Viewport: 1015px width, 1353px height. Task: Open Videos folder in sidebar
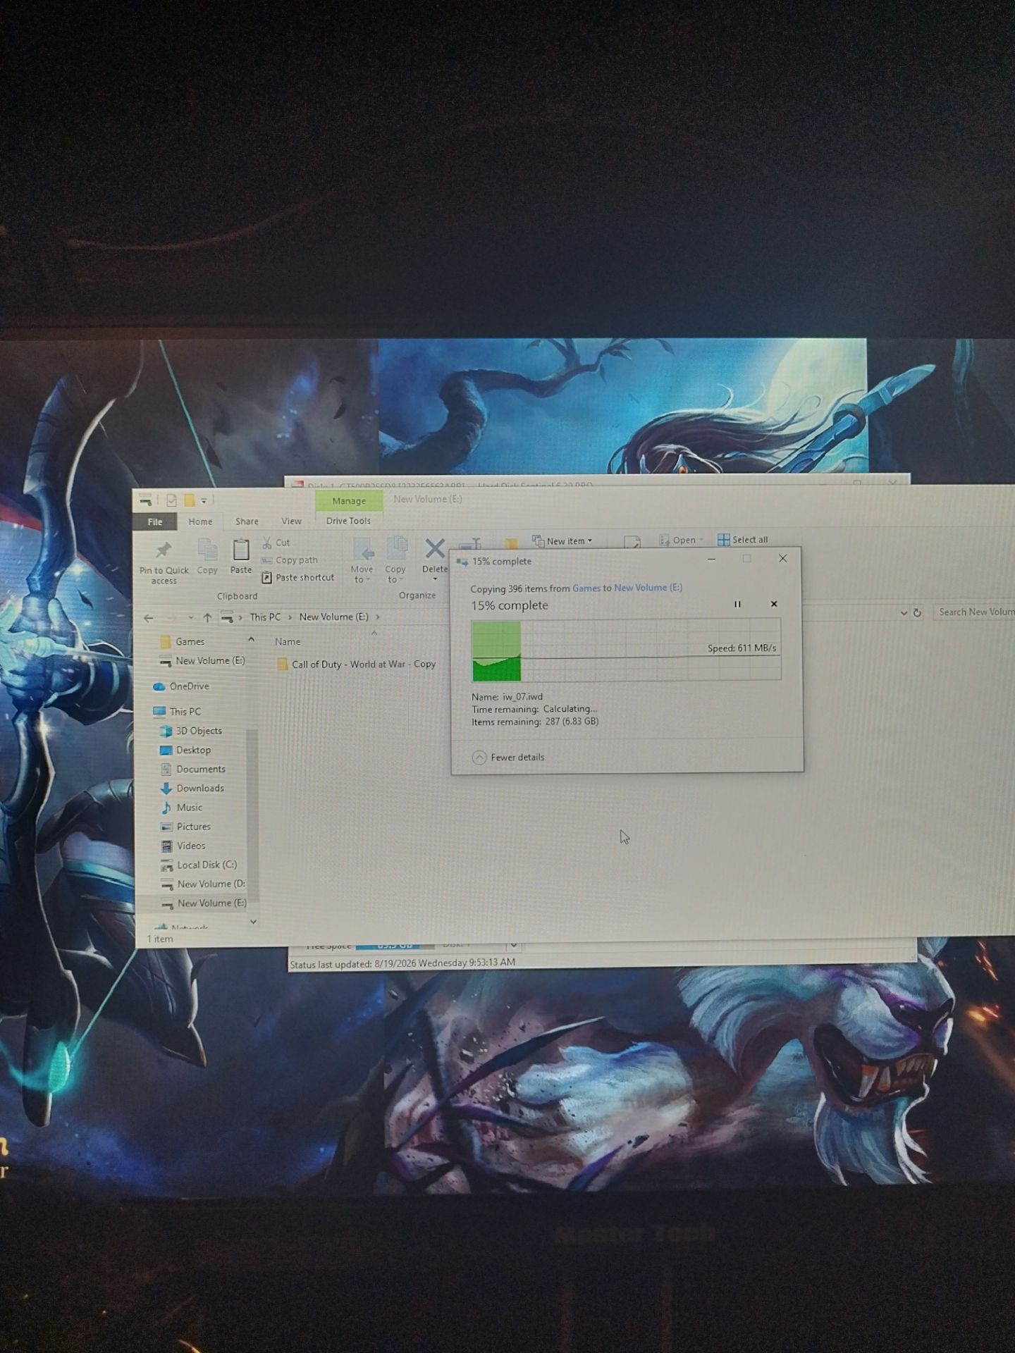183,846
